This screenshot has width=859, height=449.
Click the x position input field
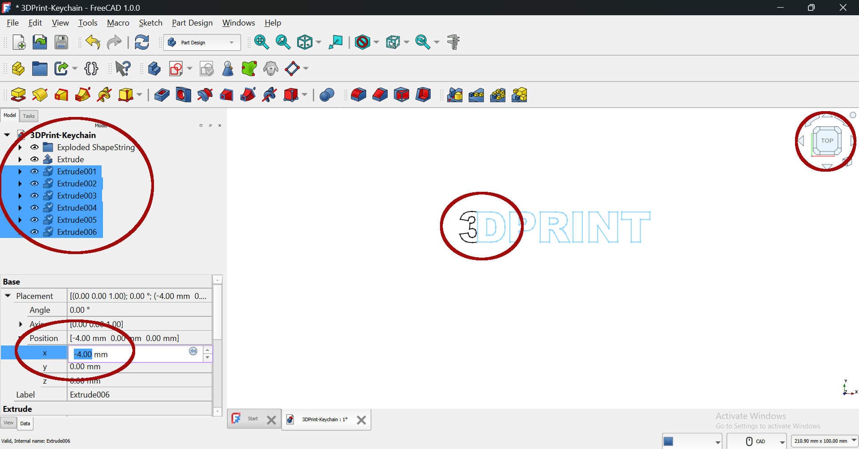tap(136, 354)
